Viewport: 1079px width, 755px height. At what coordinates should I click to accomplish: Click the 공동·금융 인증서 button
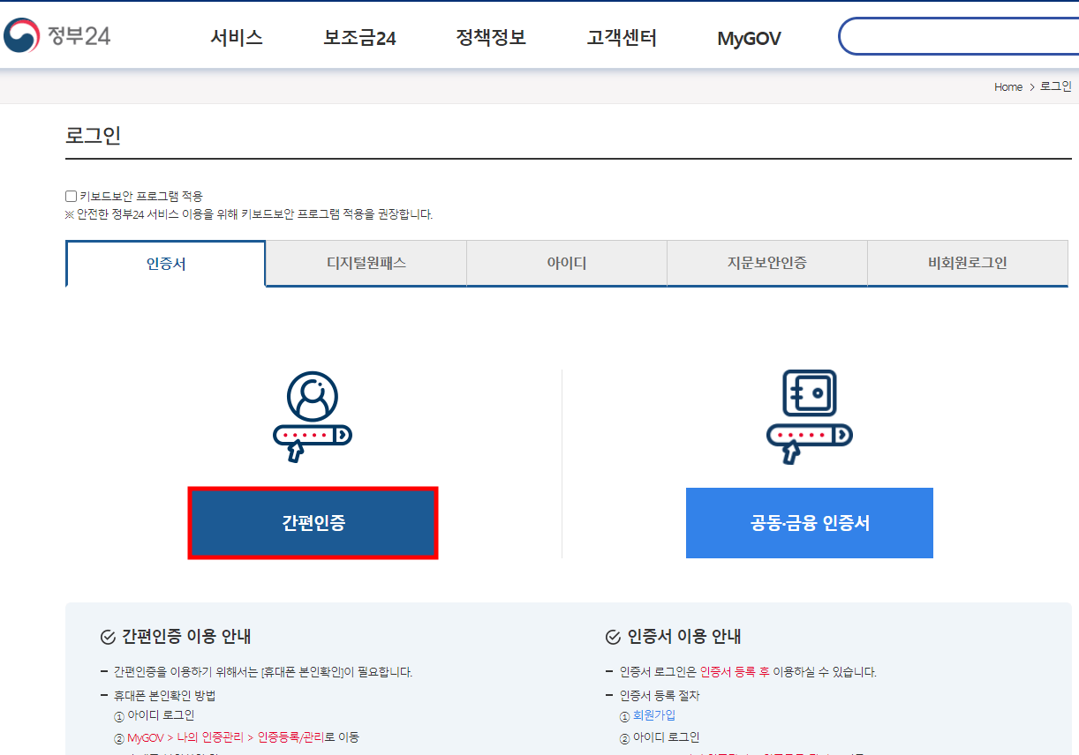(809, 522)
